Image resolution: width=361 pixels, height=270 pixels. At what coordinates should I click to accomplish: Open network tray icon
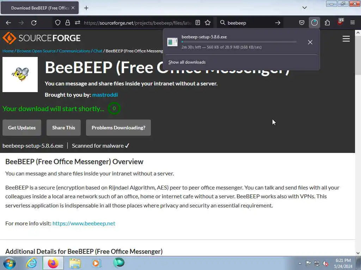tap(317, 264)
